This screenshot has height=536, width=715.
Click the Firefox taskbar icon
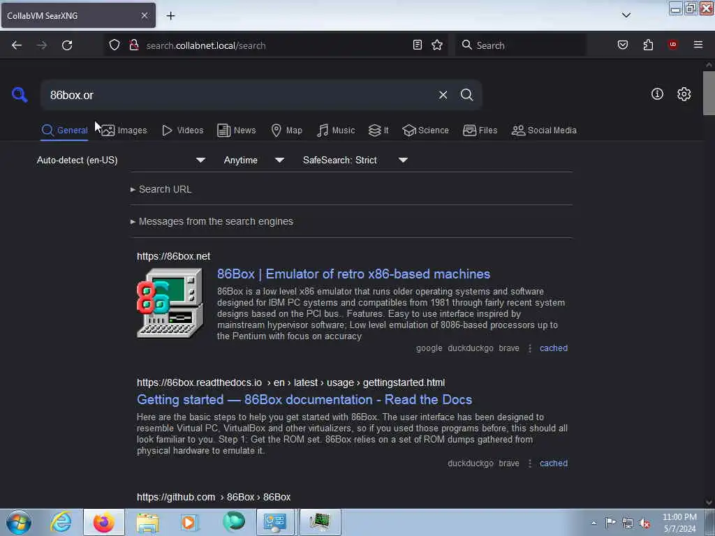pyautogui.click(x=104, y=522)
